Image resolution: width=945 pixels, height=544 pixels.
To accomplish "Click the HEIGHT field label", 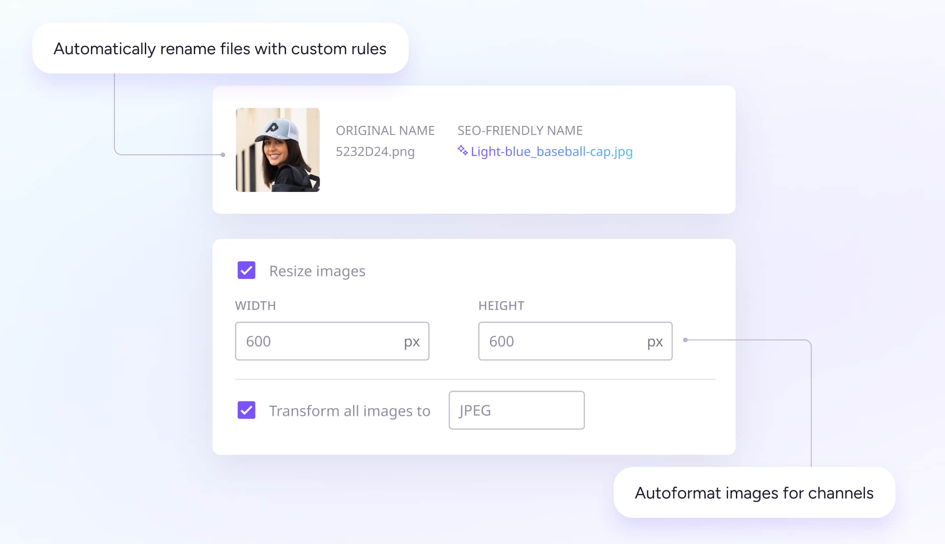I will (x=501, y=306).
